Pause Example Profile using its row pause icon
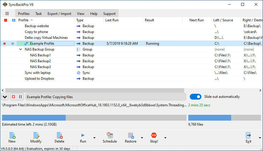Image resolution: width=263 pixels, height=151 pixels. [13, 44]
